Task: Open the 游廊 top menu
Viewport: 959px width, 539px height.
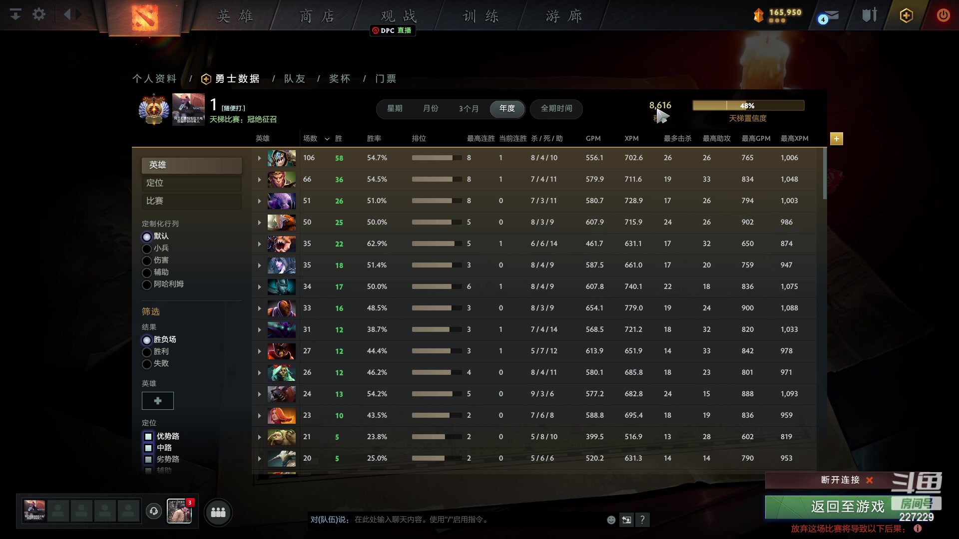Action: (x=563, y=16)
